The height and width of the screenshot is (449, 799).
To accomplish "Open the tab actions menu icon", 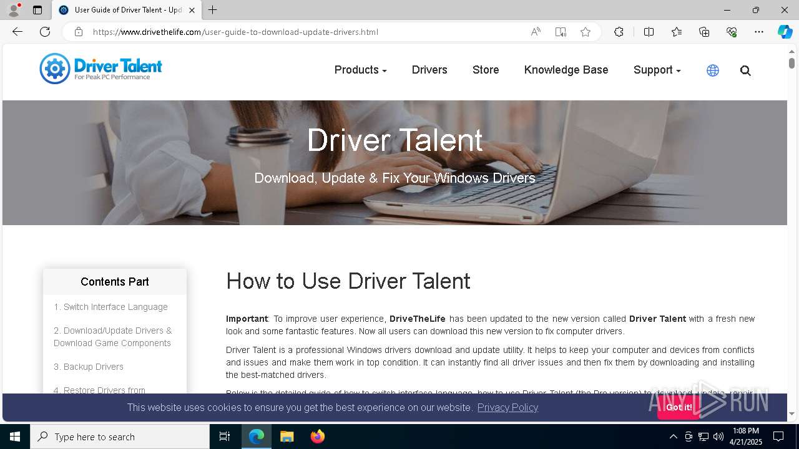I will coord(37,10).
